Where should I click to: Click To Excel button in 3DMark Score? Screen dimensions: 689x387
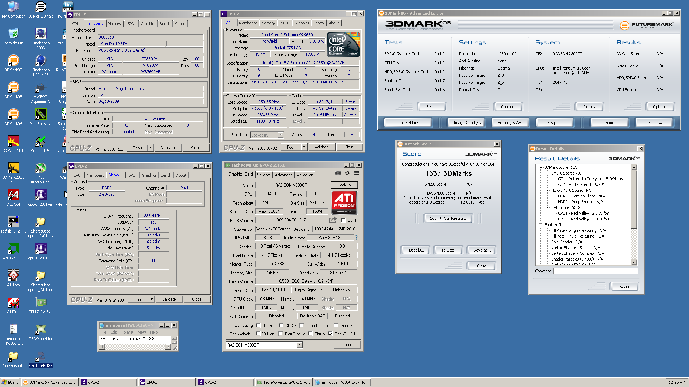448,250
